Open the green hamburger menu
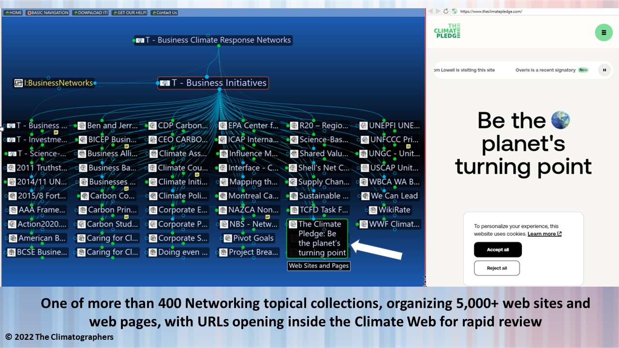Viewport: 619px width, 348px height. [x=604, y=32]
